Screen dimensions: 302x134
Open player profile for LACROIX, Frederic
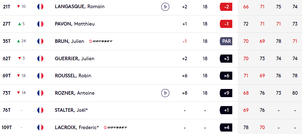(x=77, y=127)
